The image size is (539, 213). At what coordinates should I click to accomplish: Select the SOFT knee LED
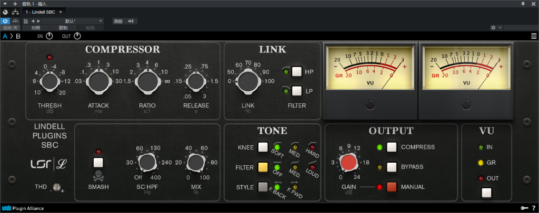(277, 147)
